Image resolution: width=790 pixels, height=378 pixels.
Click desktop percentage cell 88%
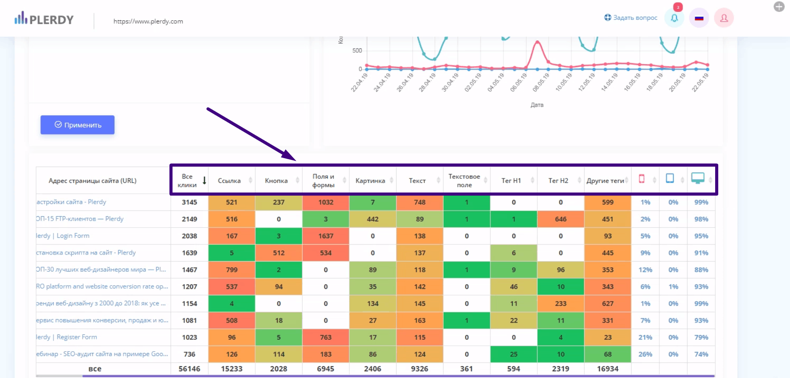click(x=701, y=270)
